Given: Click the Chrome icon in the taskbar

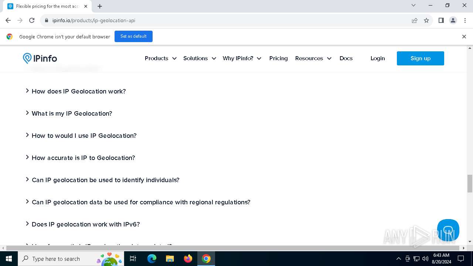Looking at the screenshot, I should point(206,259).
